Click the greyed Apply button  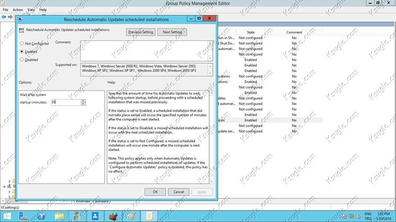pos(202,192)
